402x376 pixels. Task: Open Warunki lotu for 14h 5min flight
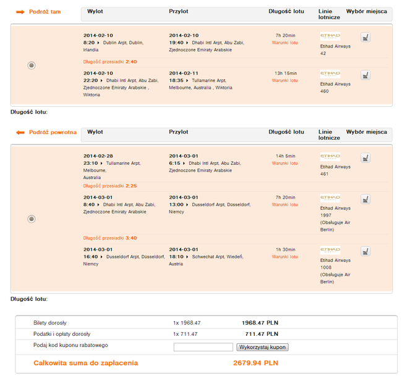pos(285,163)
